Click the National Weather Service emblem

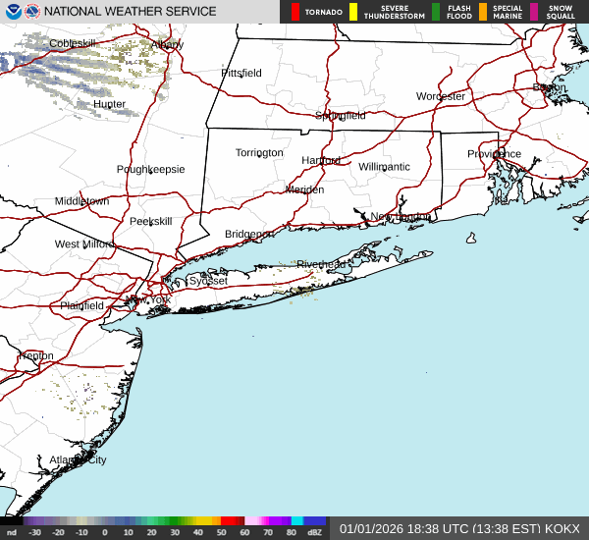[x=30, y=11]
